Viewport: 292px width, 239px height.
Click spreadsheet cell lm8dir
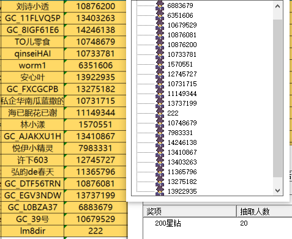click(x=32, y=231)
